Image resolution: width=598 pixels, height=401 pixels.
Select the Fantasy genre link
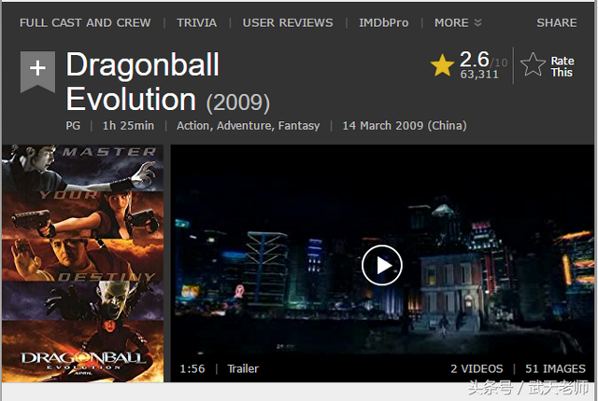coord(299,126)
